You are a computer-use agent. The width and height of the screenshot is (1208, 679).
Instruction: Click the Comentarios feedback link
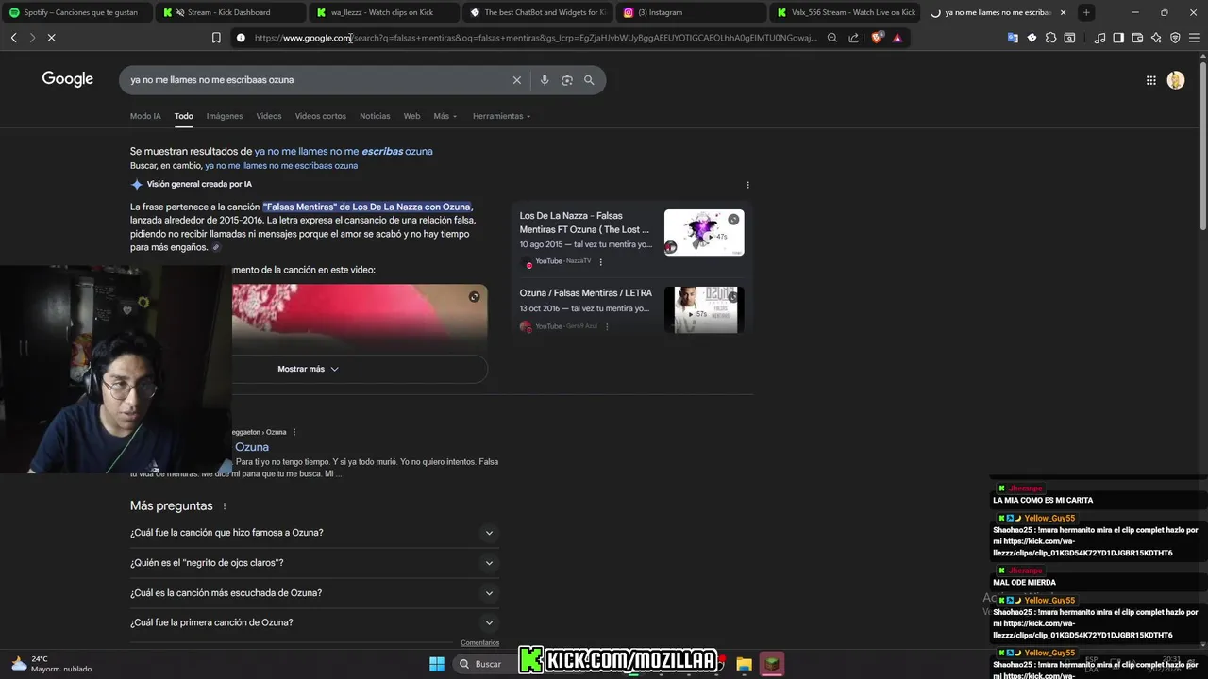479,643
